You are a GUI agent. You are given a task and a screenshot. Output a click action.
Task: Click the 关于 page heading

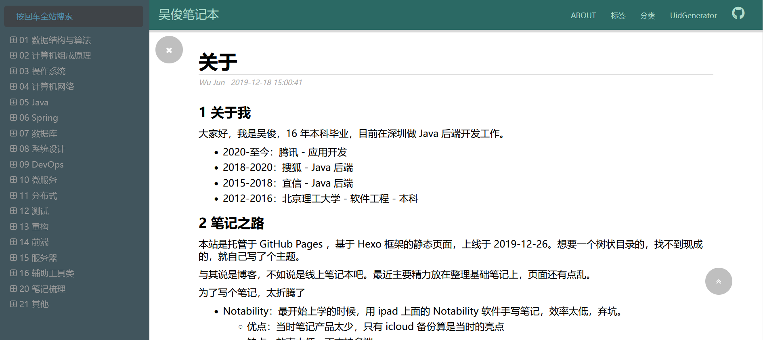pos(218,62)
